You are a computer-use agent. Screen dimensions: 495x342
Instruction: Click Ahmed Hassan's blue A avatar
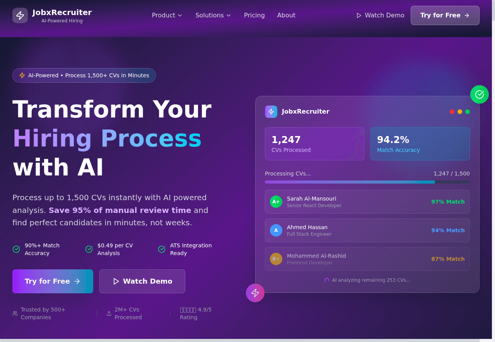click(x=276, y=230)
